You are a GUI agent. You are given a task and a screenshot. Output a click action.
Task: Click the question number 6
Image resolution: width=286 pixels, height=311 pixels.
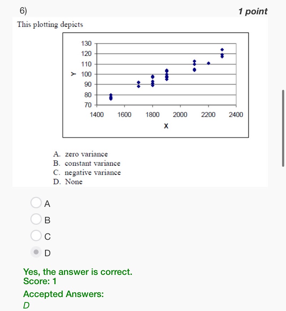click(x=22, y=10)
